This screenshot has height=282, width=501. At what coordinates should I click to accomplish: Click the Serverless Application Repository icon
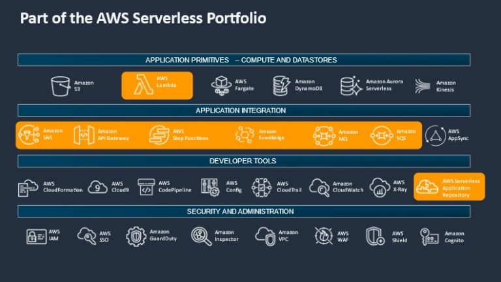pyautogui.click(x=427, y=187)
